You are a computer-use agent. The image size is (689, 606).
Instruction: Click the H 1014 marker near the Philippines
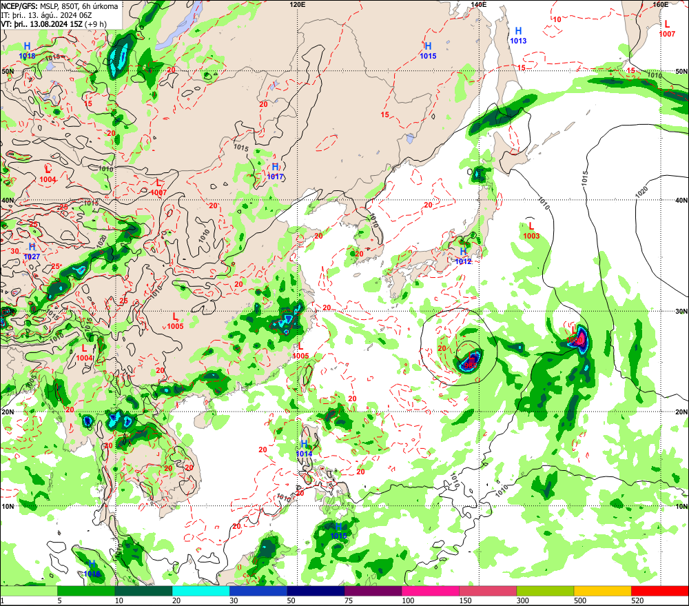pyautogui.click(x=304, y=449)
